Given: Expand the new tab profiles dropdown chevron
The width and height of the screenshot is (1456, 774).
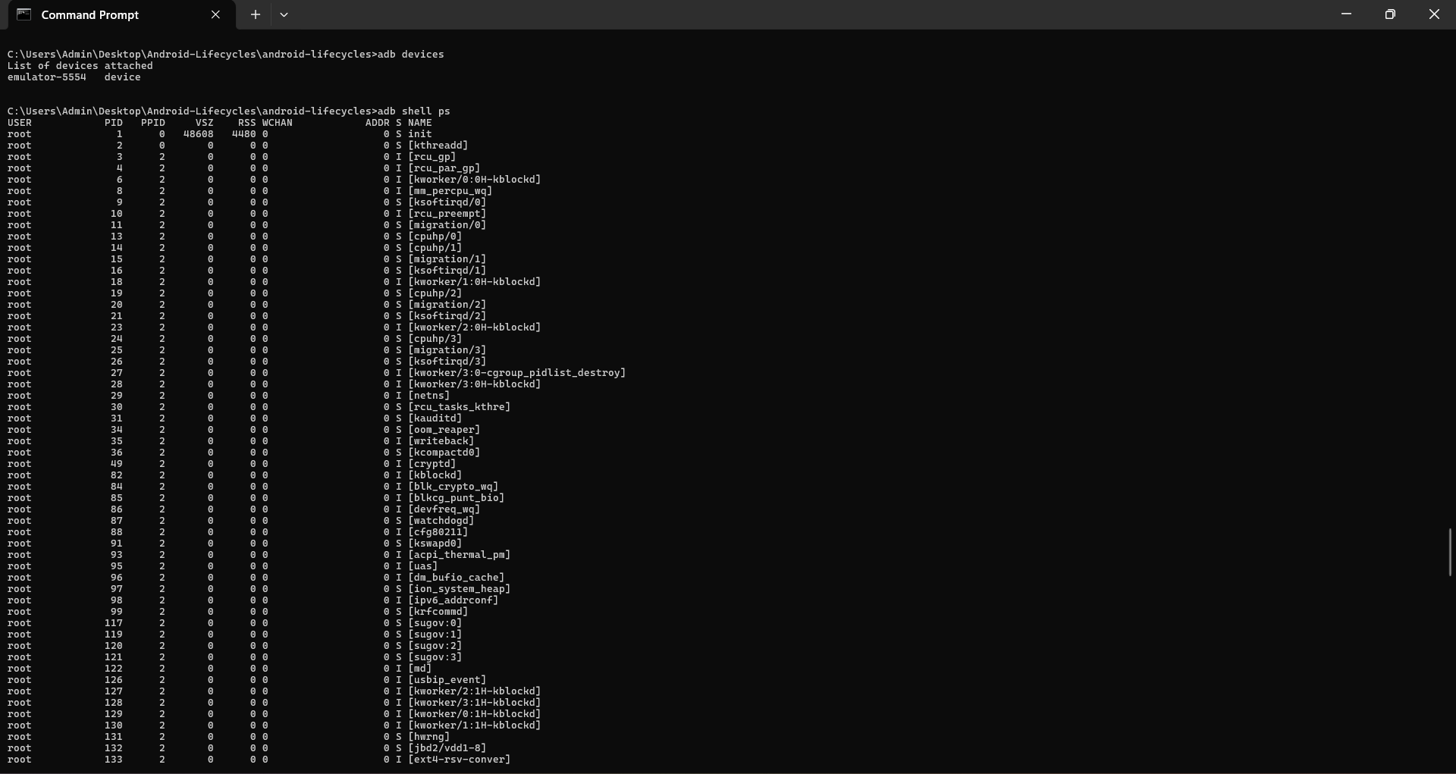Looking at the screenshot, I should (284, 14).
